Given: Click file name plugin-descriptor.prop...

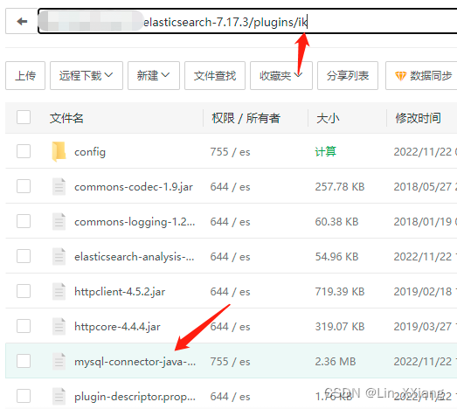Looking at the screenshot, I should point(135,397).
